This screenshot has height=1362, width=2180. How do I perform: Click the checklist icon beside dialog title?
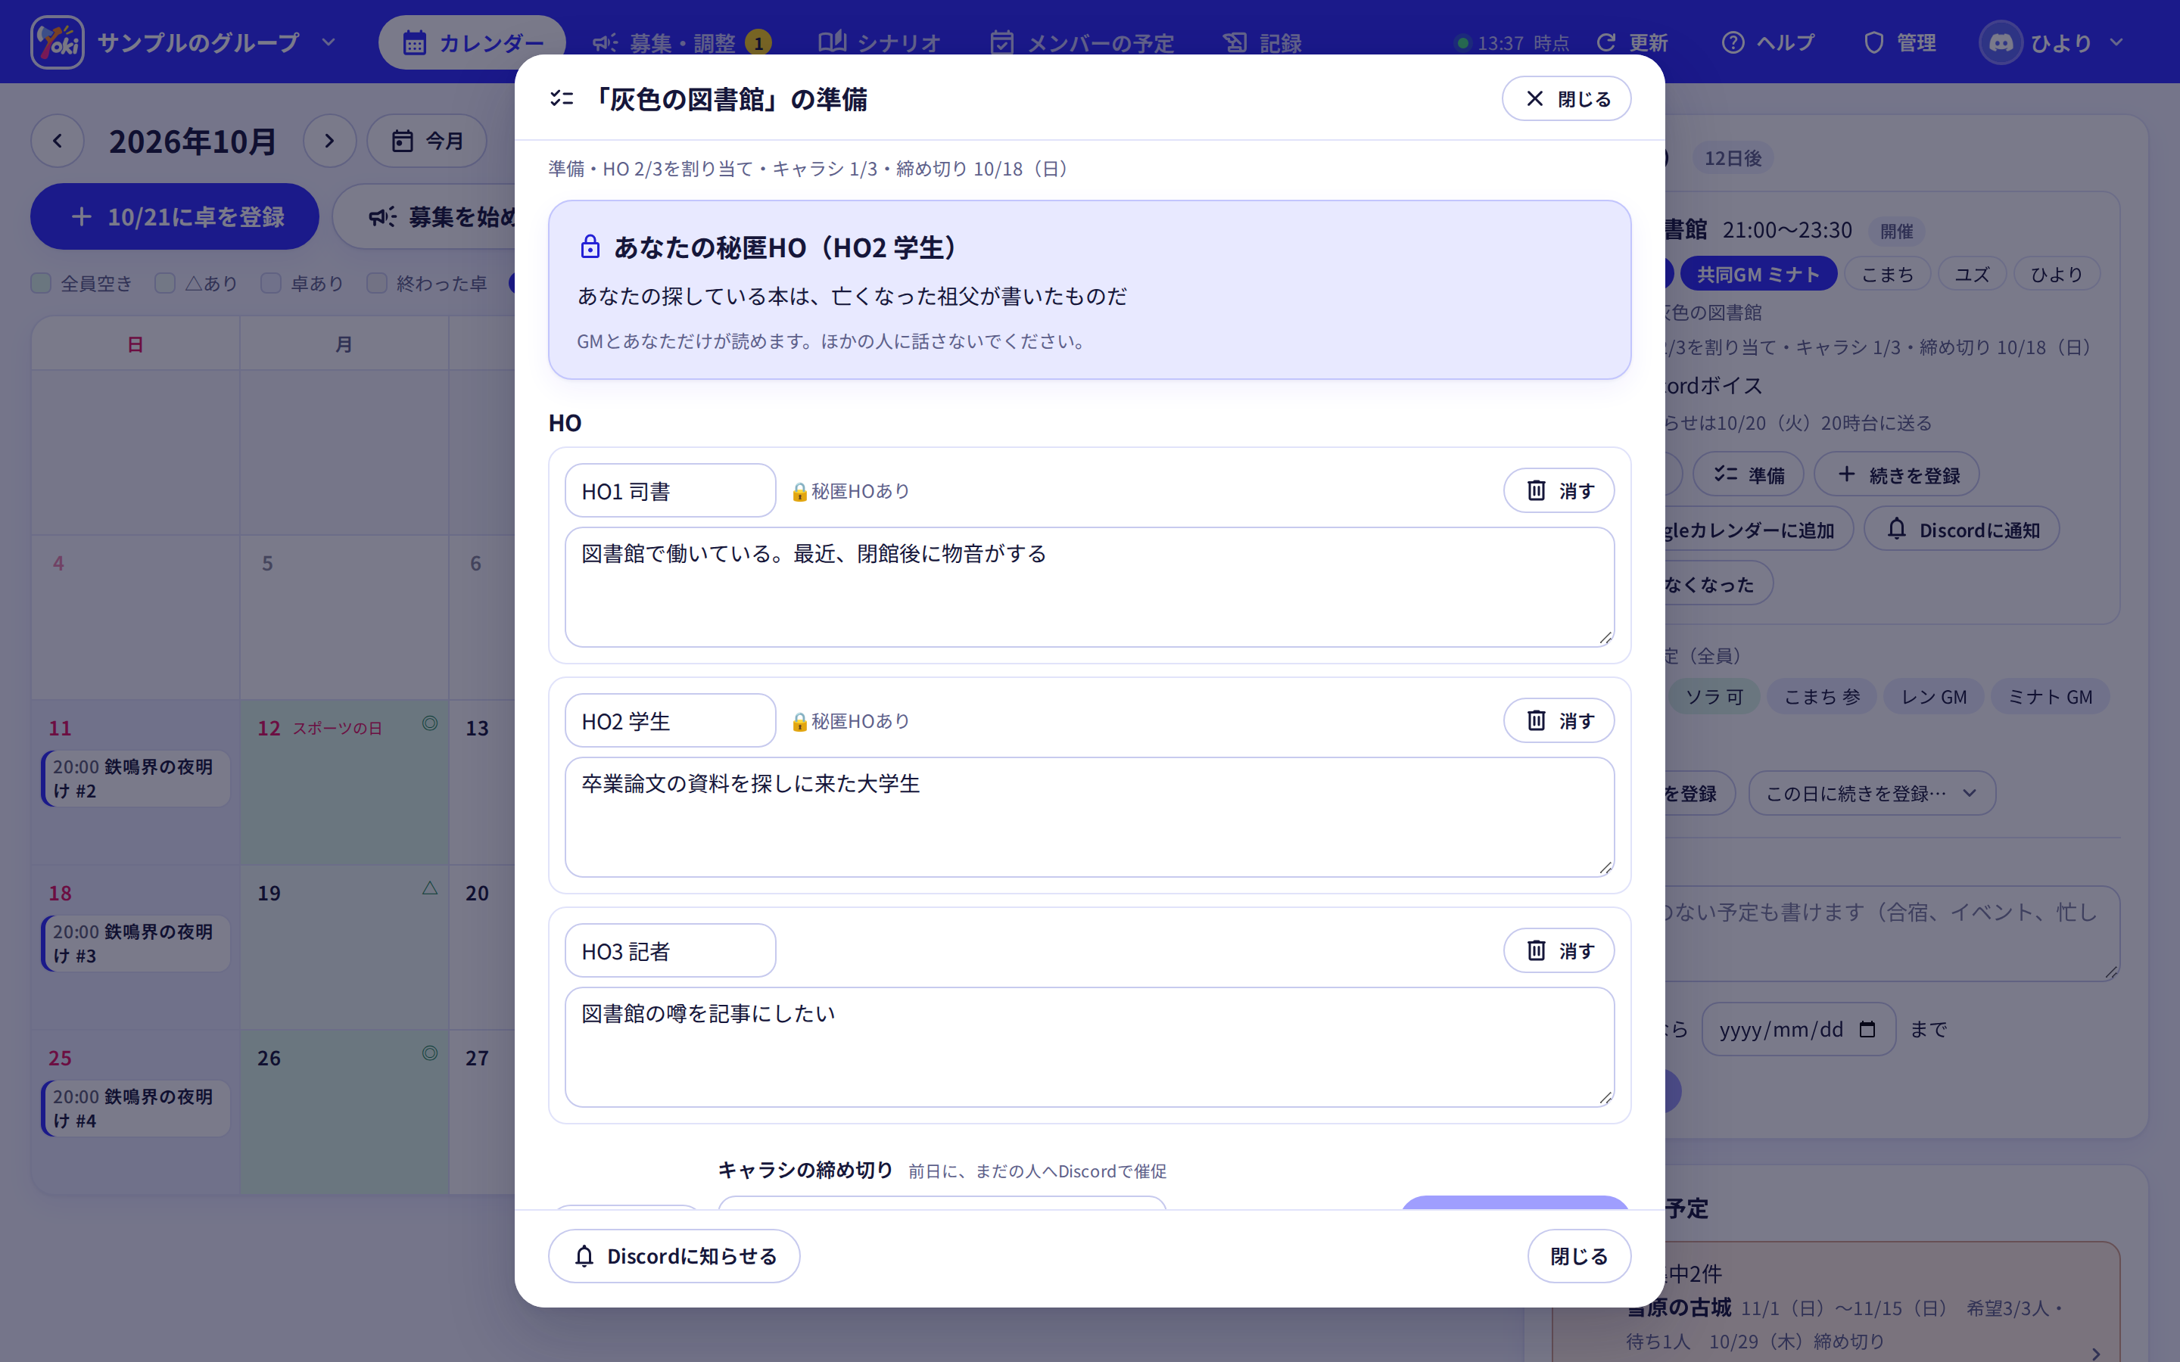click(x=562, y=98)
